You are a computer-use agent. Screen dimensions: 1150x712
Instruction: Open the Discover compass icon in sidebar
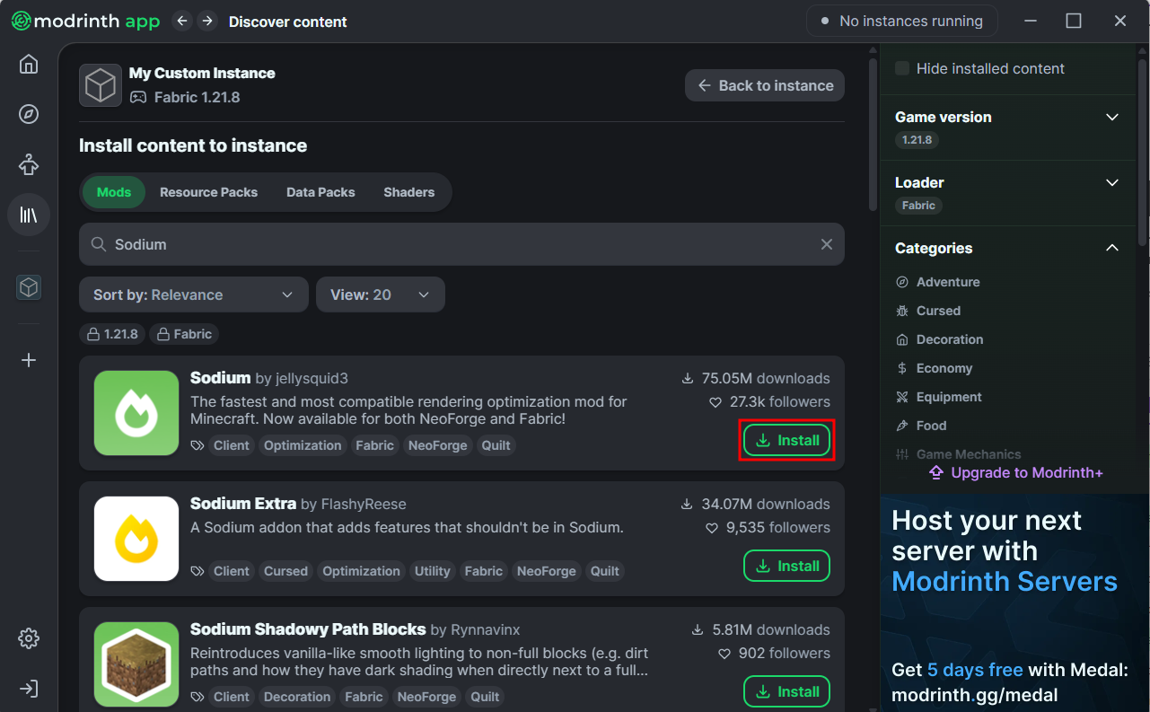click(29, 114)
